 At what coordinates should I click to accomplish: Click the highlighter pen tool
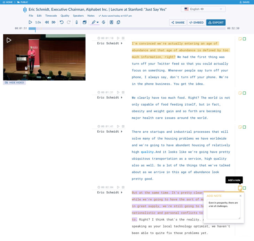tap(93, 22)
